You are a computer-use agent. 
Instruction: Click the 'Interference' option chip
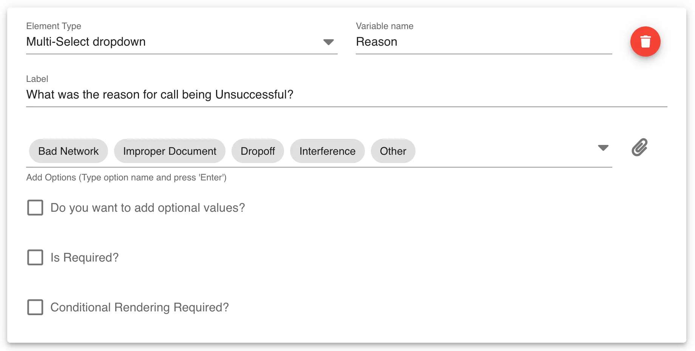(327, 151)
